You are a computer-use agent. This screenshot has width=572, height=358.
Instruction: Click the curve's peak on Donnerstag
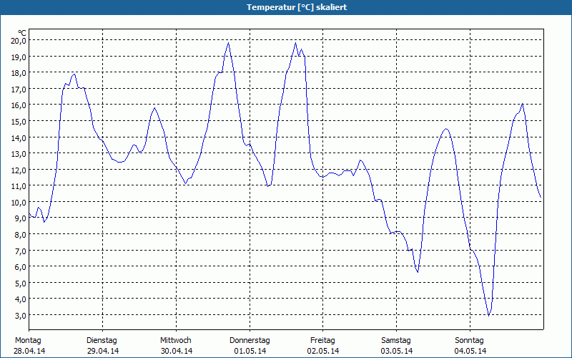tap(295, 43)
